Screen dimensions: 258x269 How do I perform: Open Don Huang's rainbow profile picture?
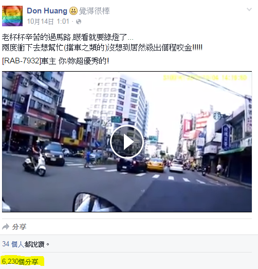[x=12, y=16]
